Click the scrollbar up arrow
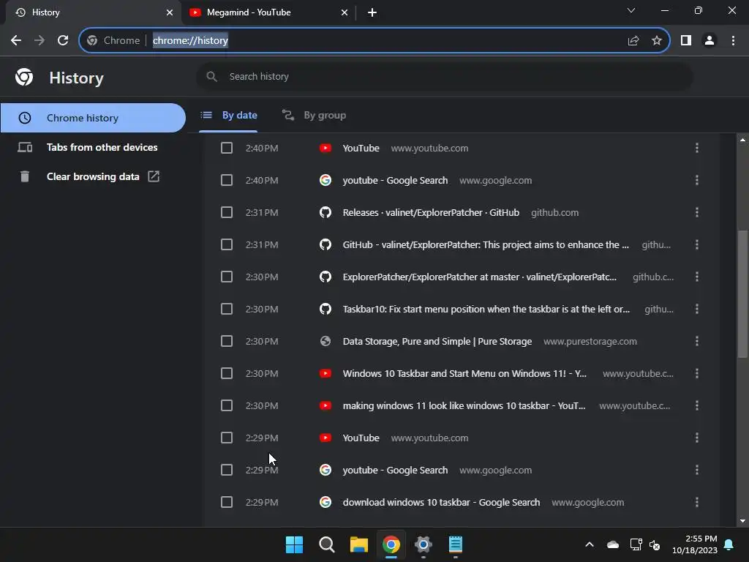 (742, 140)
